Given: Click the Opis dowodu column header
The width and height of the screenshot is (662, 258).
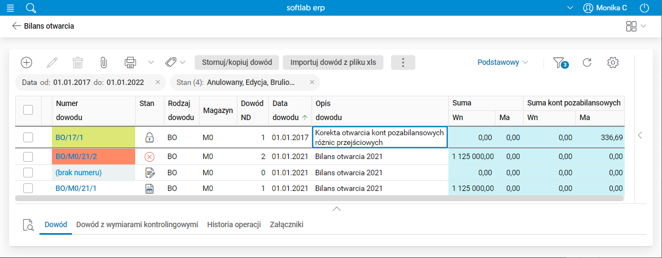Looking at the screenshot, I should pos(380,110).
